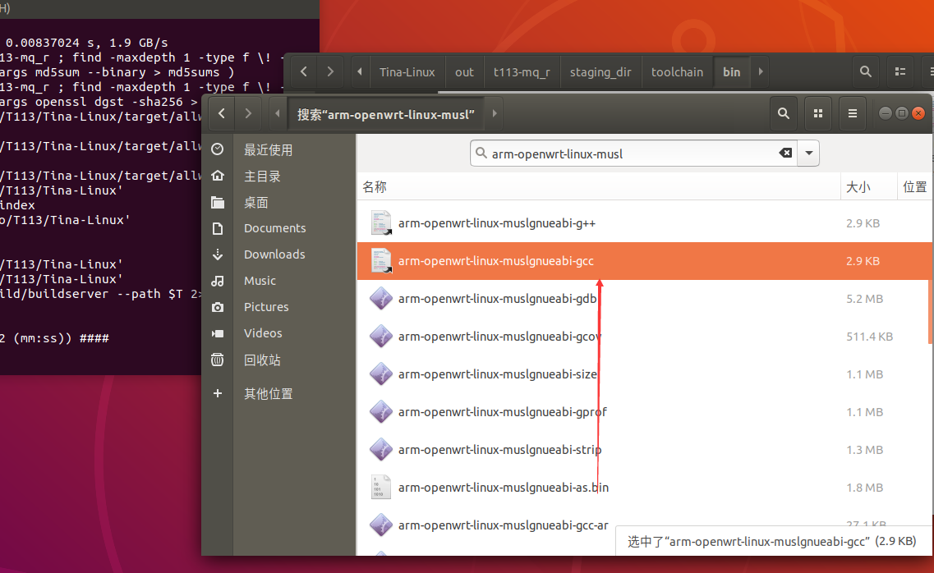Image resolution: width=934 pixels, height=573 pixels.
Task: Click the gdb executable diamond icon
Action: 381,299
